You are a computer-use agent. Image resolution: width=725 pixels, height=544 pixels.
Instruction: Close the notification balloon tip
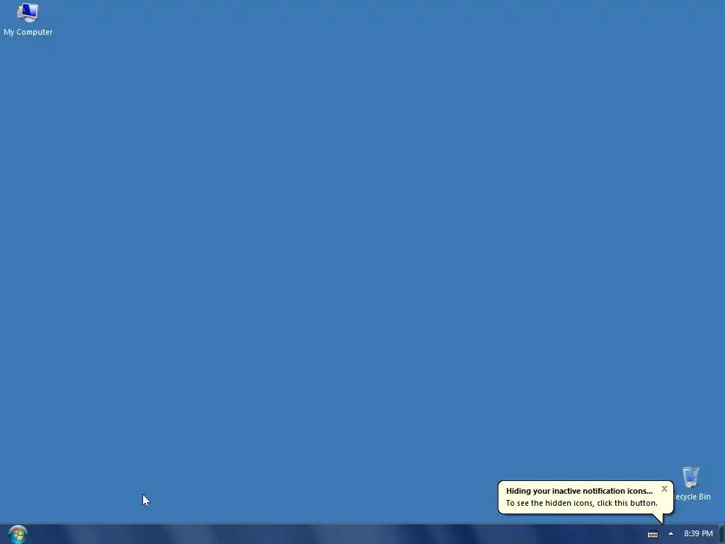pyautogui.click(x=664, y=489)
